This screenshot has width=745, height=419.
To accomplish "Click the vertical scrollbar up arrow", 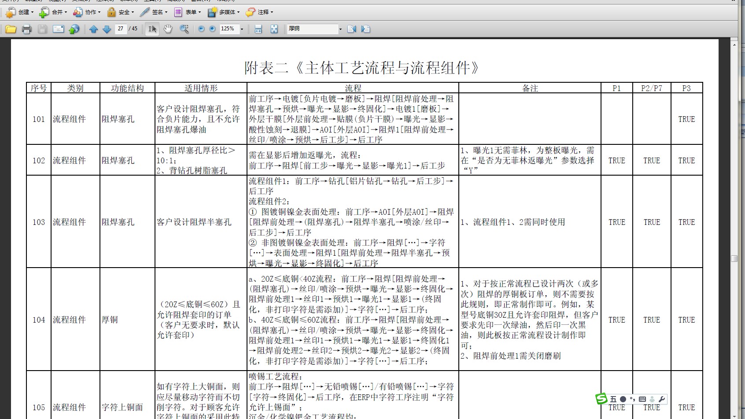I will [x=734, y=45].
